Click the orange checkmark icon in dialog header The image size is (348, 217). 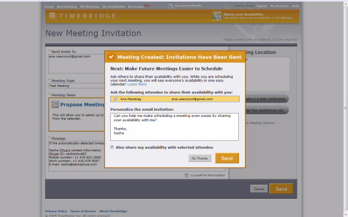click(111, 57)
